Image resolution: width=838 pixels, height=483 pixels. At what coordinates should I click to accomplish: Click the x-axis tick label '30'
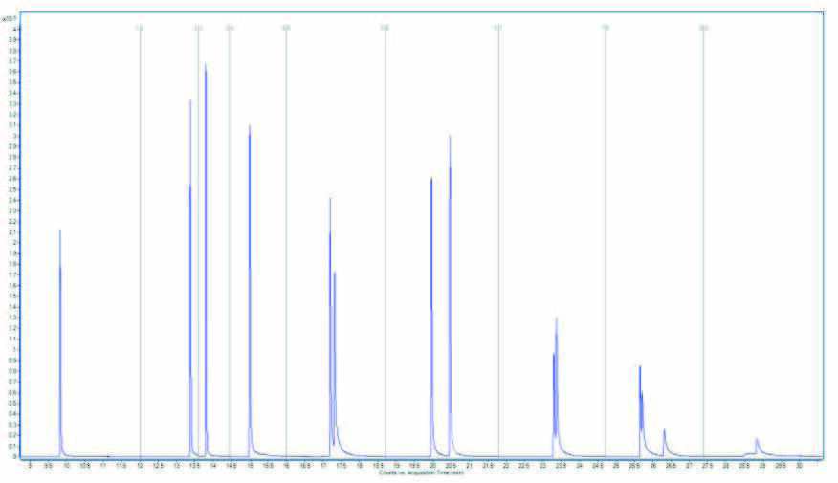[x=799, y=466]
